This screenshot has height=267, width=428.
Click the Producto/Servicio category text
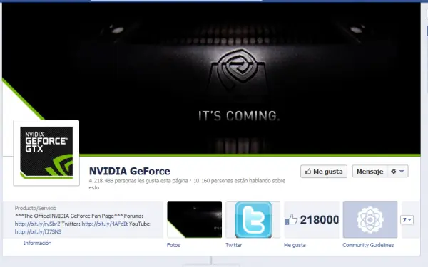tap(36, 208)
